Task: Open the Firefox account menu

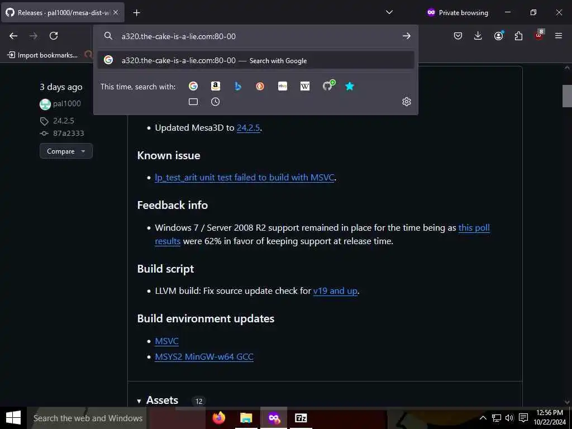Action: click(x=498, y=35)
